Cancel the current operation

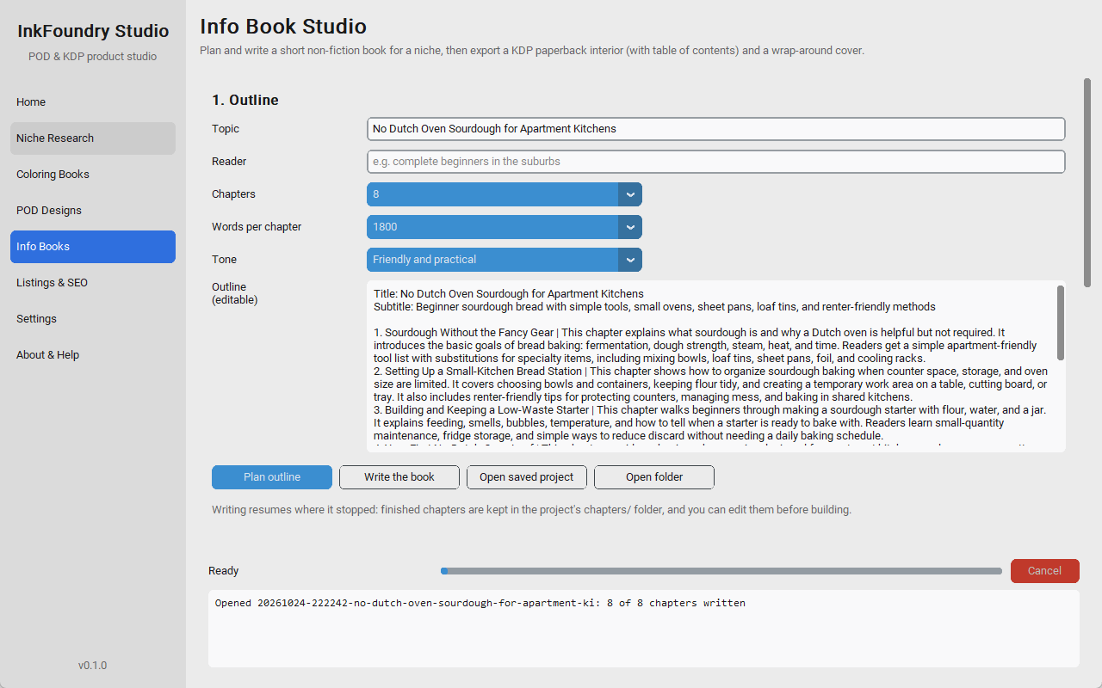point(1044,571)
